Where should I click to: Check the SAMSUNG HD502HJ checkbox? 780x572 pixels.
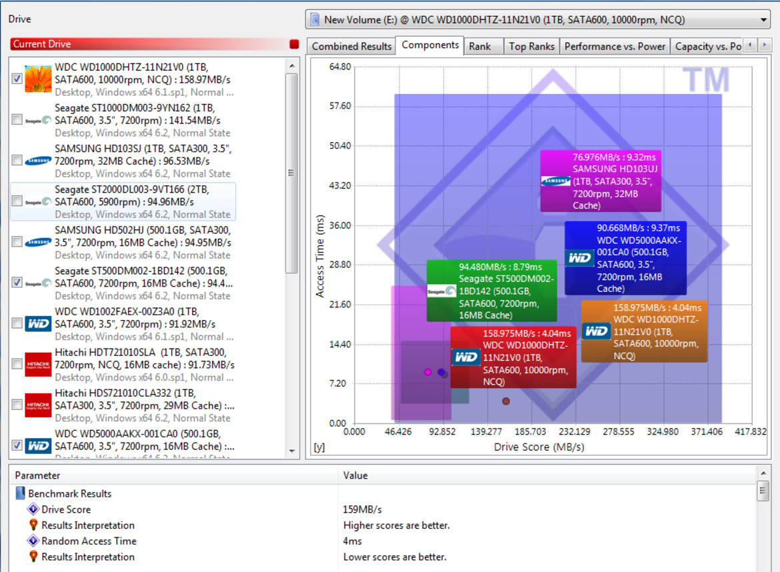[17, 242]
